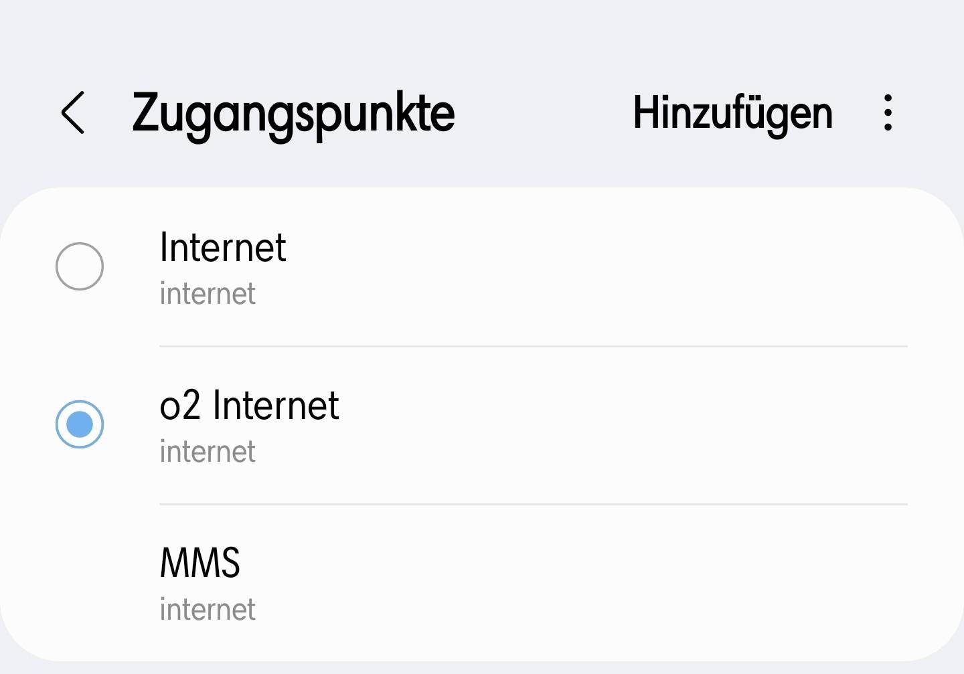The image size is (964, 674).
Task: Select the Internet radio button
Action: pos(80,266)
